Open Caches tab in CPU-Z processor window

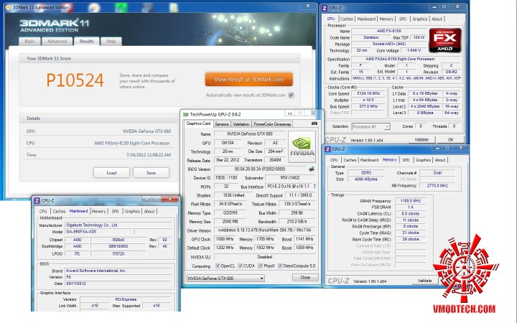point(347,19)
